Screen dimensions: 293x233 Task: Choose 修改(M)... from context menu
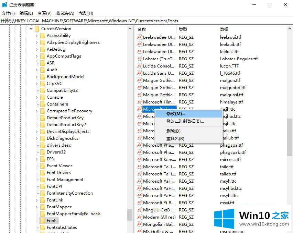[x=188, y=114]
